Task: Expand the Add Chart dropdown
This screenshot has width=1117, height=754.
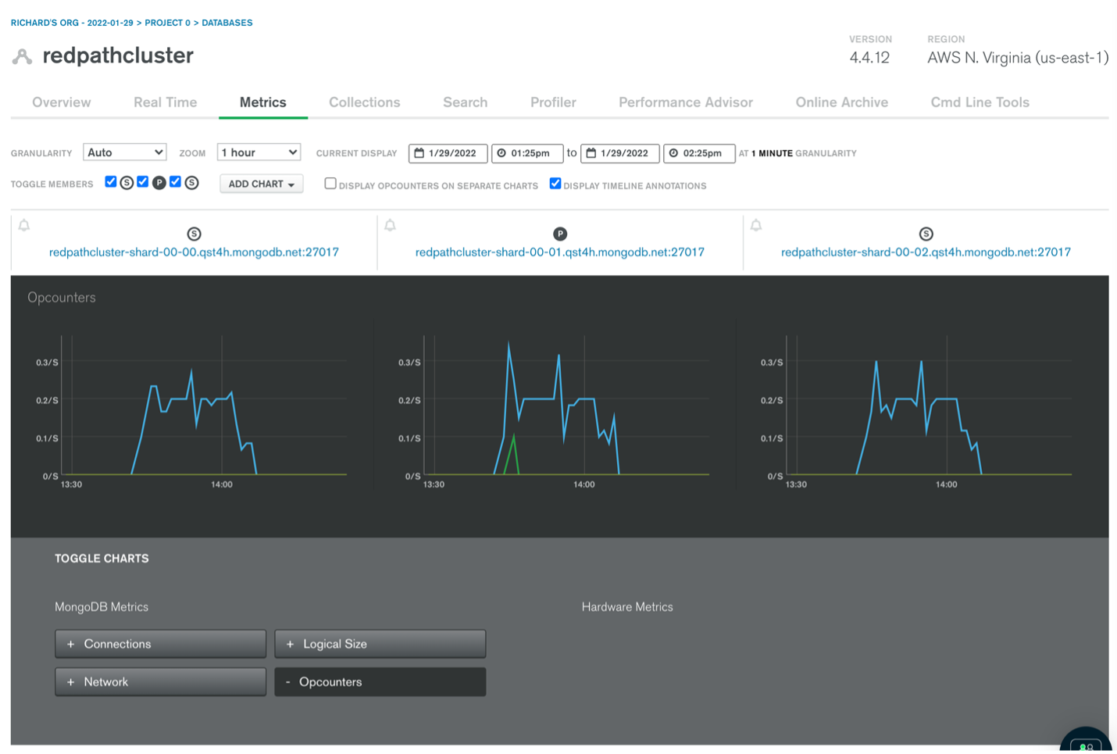Action: pos(261,184)
